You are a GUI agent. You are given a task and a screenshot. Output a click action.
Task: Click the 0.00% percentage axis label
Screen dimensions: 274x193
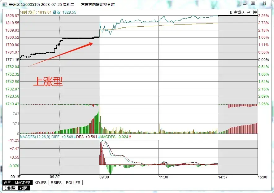264,60
